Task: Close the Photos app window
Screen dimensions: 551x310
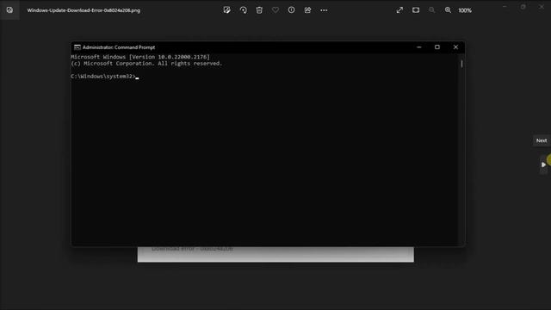Action: click(542, 6)
